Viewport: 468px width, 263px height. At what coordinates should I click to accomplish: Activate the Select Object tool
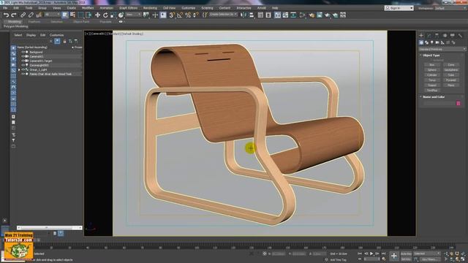pos(65,15)
